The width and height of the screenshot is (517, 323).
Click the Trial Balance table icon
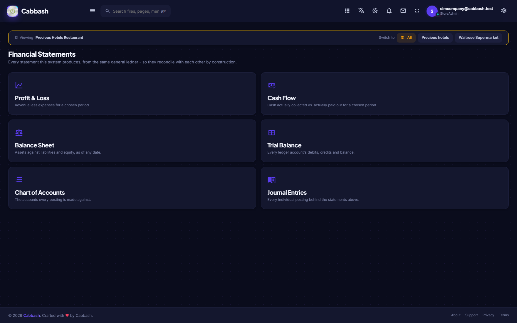pyautogui.click(x=271, y=133)
